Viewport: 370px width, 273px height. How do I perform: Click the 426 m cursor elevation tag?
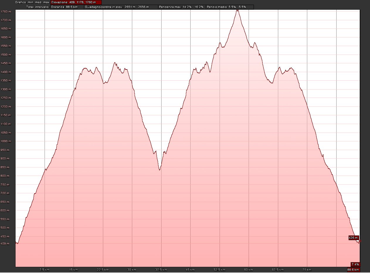[354, 238]
